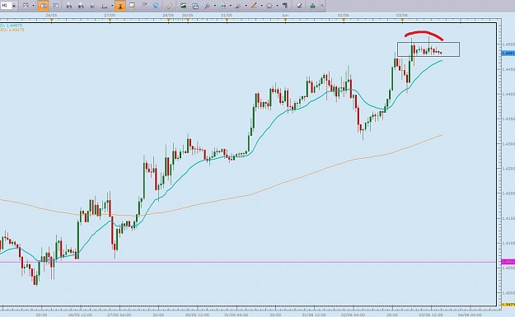Expand the arrow beside the green arrows icon
515x317 pixels.
230,6
